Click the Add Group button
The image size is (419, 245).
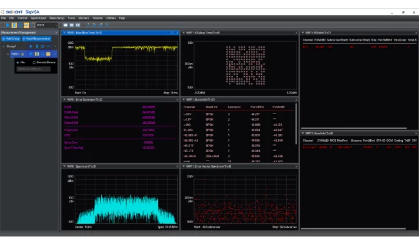coord(11,39)
